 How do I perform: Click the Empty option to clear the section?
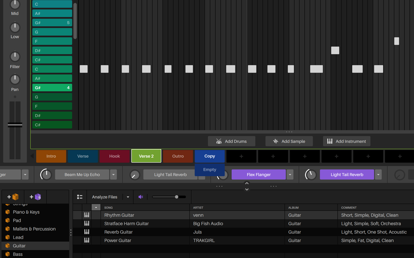pos(209,169)
